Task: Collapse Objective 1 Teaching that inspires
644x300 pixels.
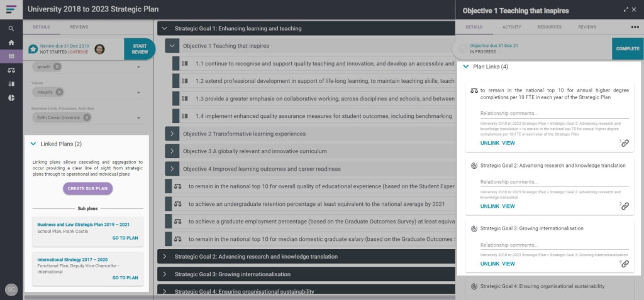Action: pyautogui.click(x=172, y=46)
